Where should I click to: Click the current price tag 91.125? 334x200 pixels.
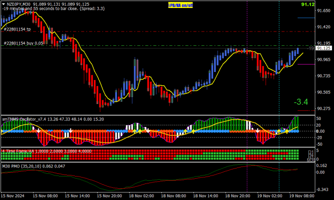(x=324, y=48)
